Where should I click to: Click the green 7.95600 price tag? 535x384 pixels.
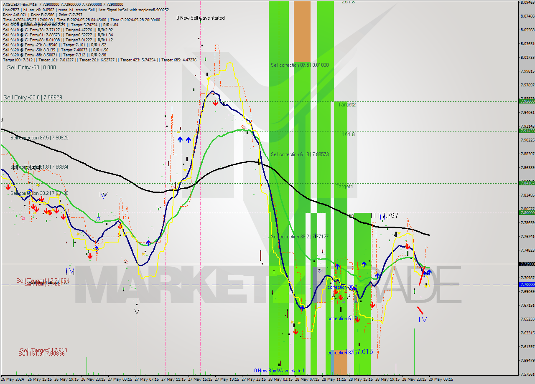click(x=527, y=101)
